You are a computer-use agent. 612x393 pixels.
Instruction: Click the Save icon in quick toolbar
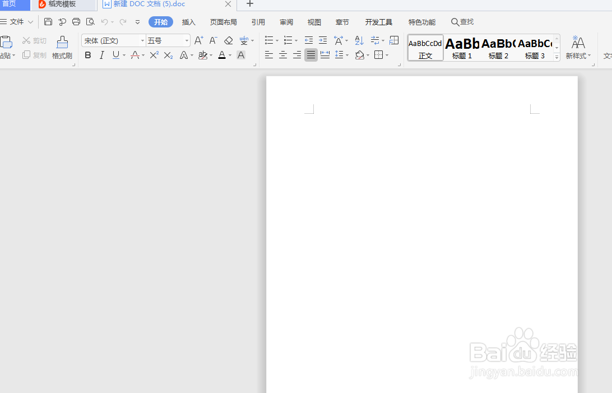coord(48,22)
